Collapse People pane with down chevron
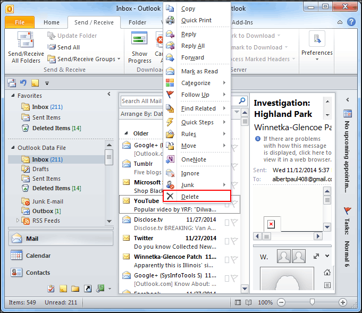Image resolution: width=362 pixels, height=313 pixels. (327, 256)
